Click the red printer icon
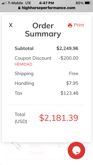93x165 pixels. (70, 25)
